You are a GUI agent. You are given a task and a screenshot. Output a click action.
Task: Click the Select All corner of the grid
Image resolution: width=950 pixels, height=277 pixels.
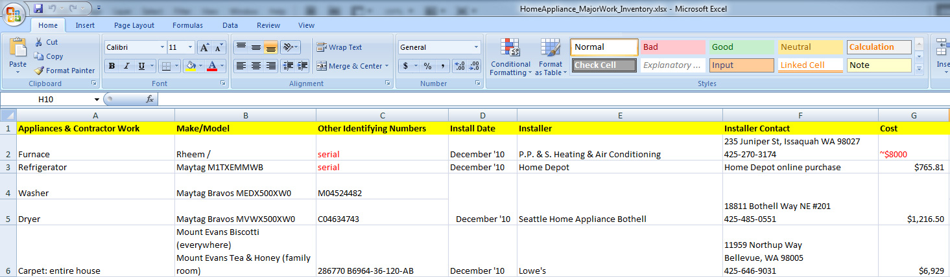8,115
